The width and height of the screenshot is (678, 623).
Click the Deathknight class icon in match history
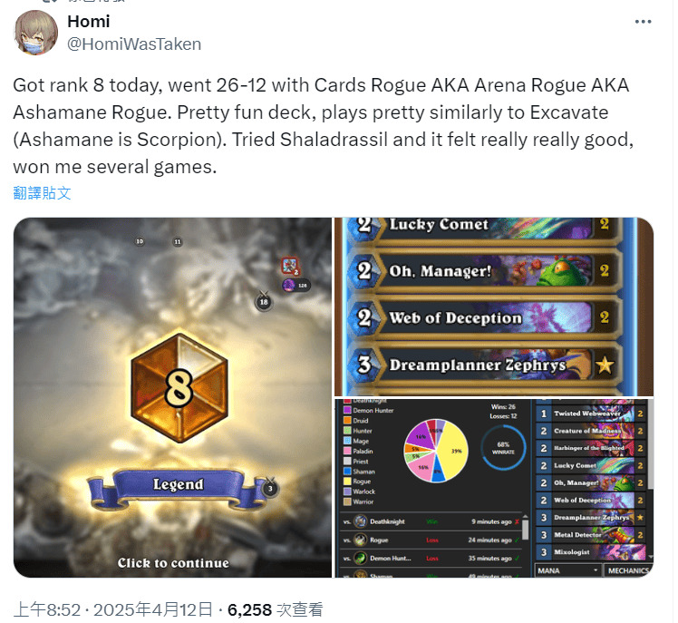(360, 521)
